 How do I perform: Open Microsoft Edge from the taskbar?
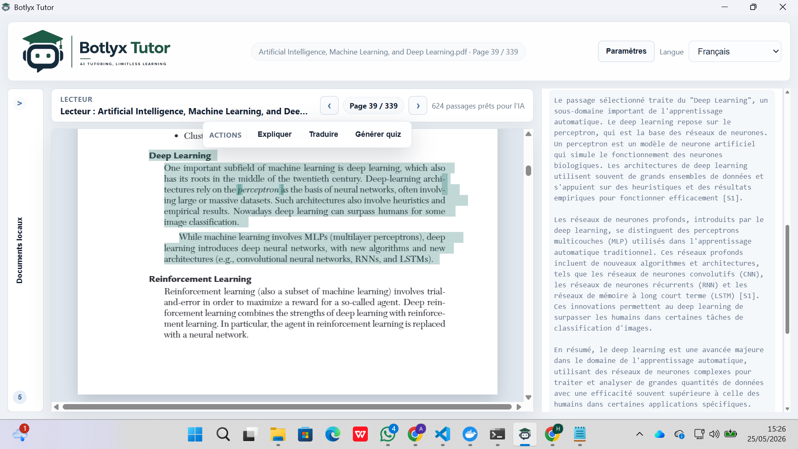332,434
